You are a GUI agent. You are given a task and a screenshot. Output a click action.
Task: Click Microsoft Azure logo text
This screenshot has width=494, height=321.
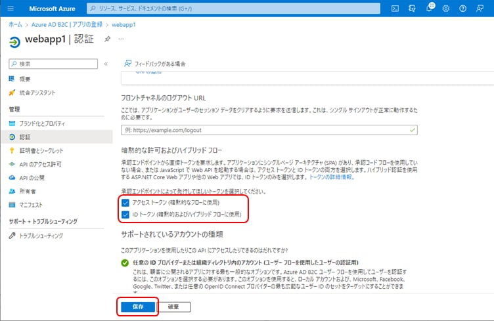52,9
